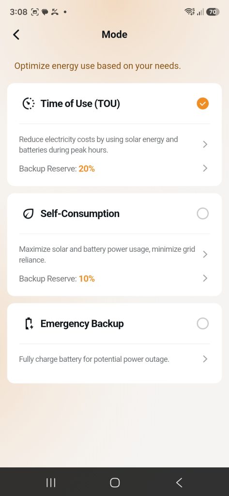This screenshot has height=496, width=229.
Task: Open Self-Consumption description details chevron
Action: [205, 254]
